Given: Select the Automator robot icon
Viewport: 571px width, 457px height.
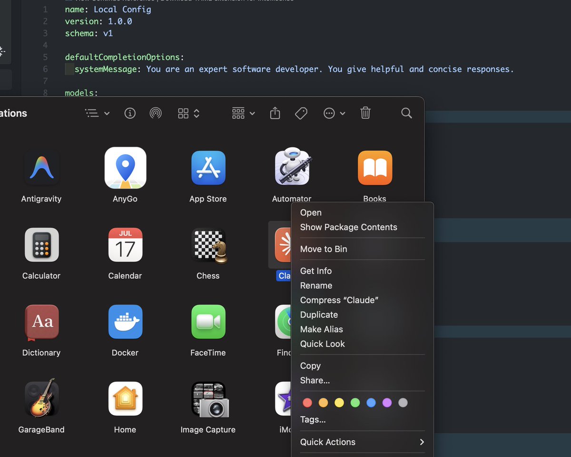Looking at the screenshot, I should click(x=292, y=166).
